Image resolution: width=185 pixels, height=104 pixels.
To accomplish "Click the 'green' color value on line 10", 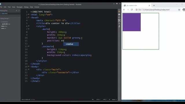I will point(75,38).
